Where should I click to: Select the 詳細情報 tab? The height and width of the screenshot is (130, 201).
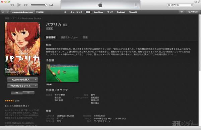pyautogui.click(x=51, y=37)
